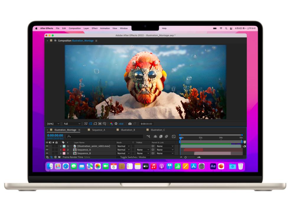Viewport: 289px width, 198px height.
Task: Click the blue 0:00:00:00 current time display
Action: pos(55,135)
